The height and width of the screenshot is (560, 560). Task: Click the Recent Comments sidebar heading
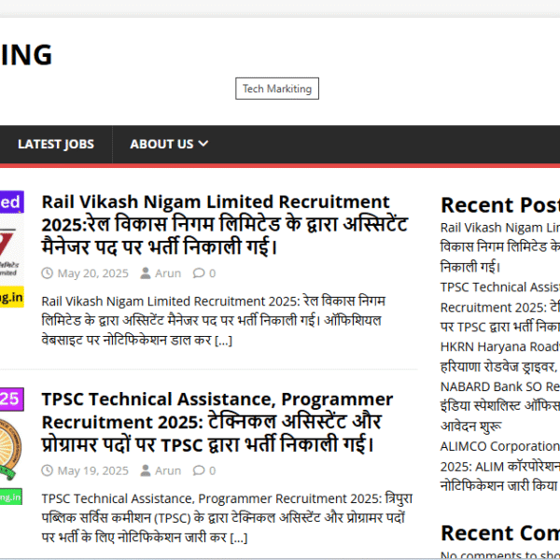point(500,533)
